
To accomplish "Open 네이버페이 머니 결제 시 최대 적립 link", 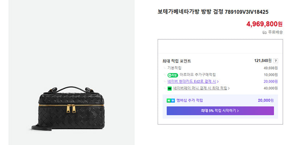I will (200, 88).
